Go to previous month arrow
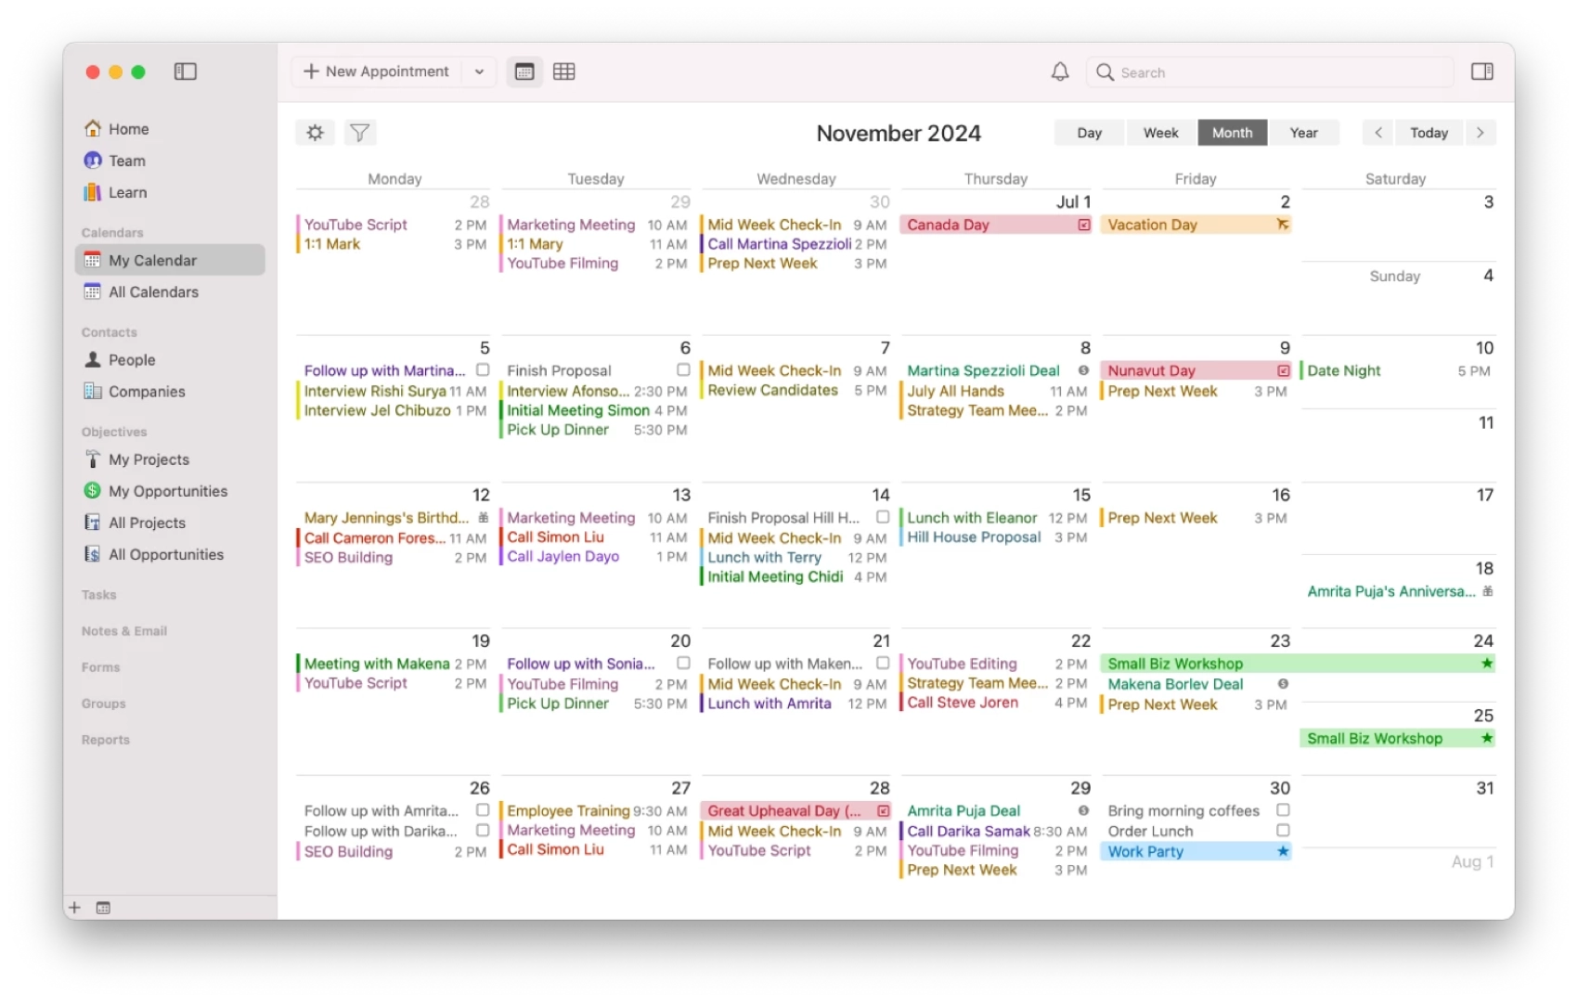This screenshot has height=995, width=1578. (1378, 133)
